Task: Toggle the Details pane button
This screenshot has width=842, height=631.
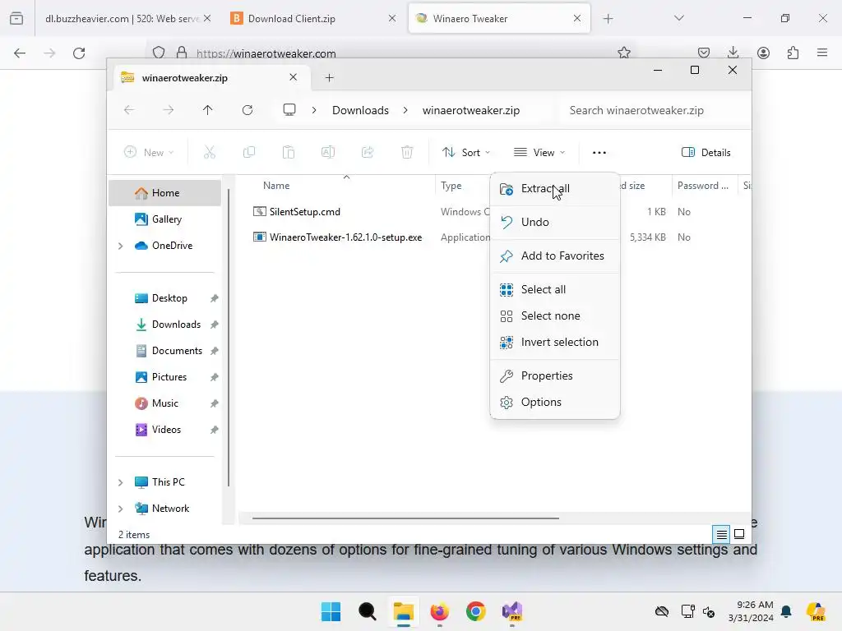Action: [x=706, y=153]
